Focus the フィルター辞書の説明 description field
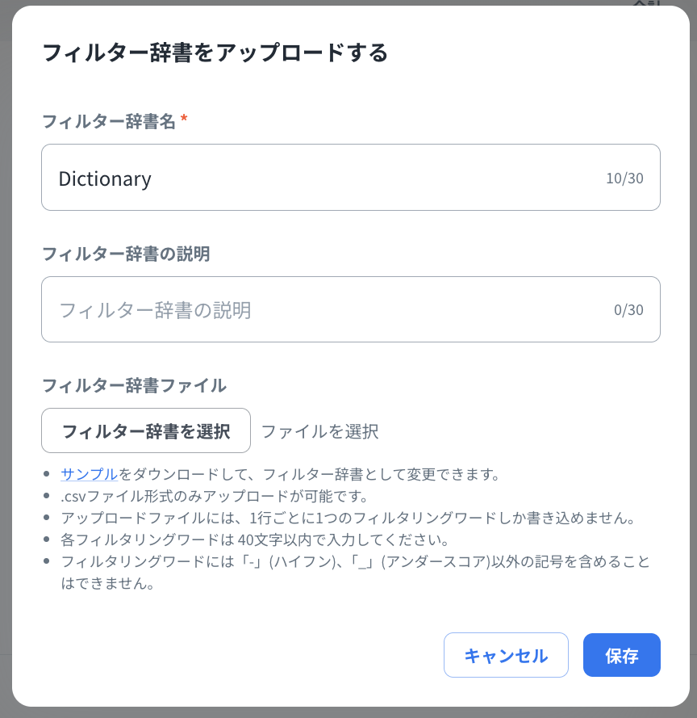Viewport: 697px width, 718px height. point(323,310)
